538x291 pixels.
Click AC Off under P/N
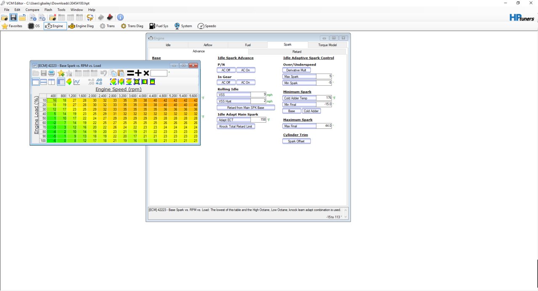[x=226, y=70]
